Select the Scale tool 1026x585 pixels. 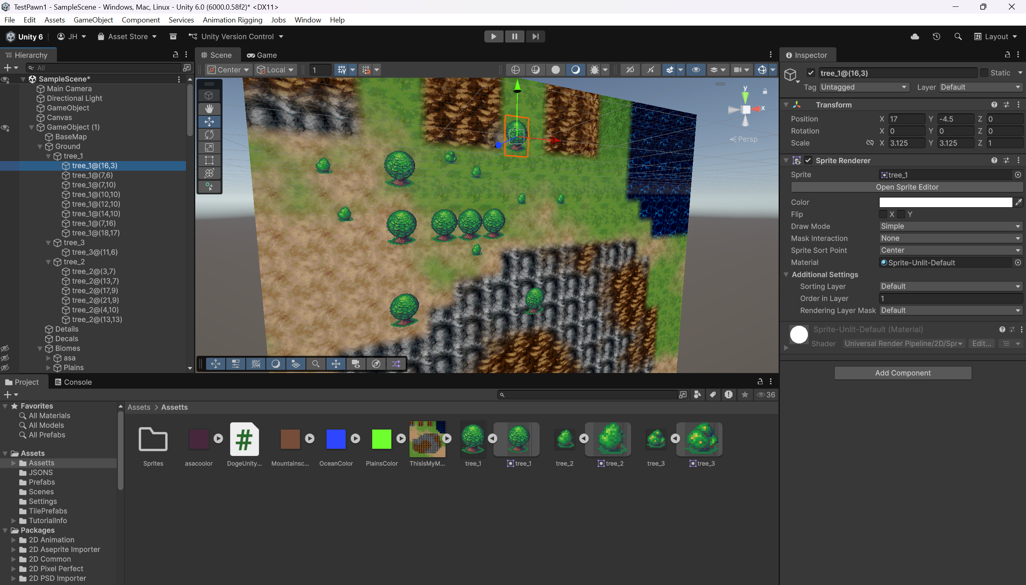pos(209,147)
